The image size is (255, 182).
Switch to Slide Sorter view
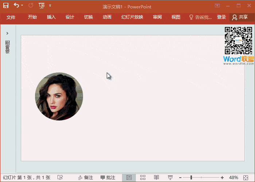click(x=143, y=178)
